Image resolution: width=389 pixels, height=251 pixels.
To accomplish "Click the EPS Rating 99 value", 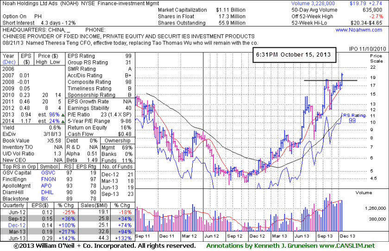I will (x=128, y=56).
